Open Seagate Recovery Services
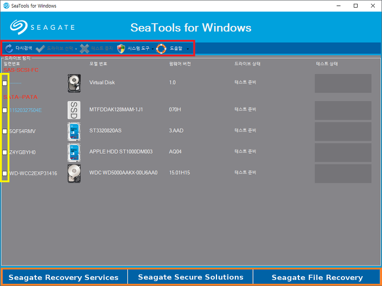382x286 pixels. click(64, 277)
